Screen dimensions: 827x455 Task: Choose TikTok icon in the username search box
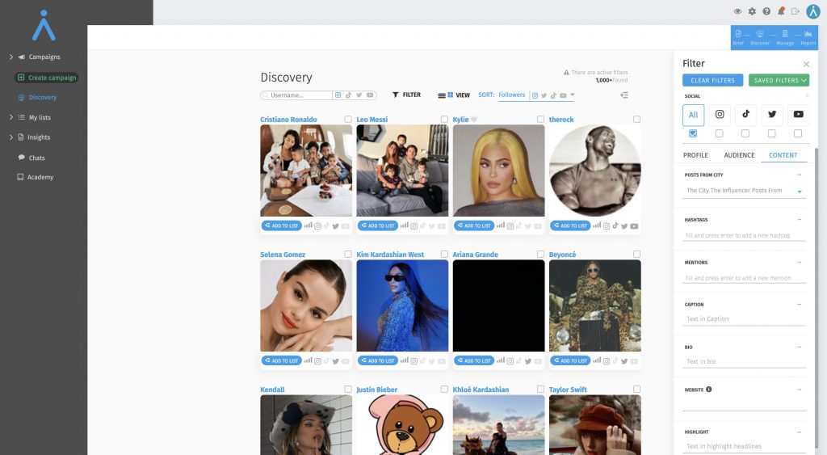point(348,95)
